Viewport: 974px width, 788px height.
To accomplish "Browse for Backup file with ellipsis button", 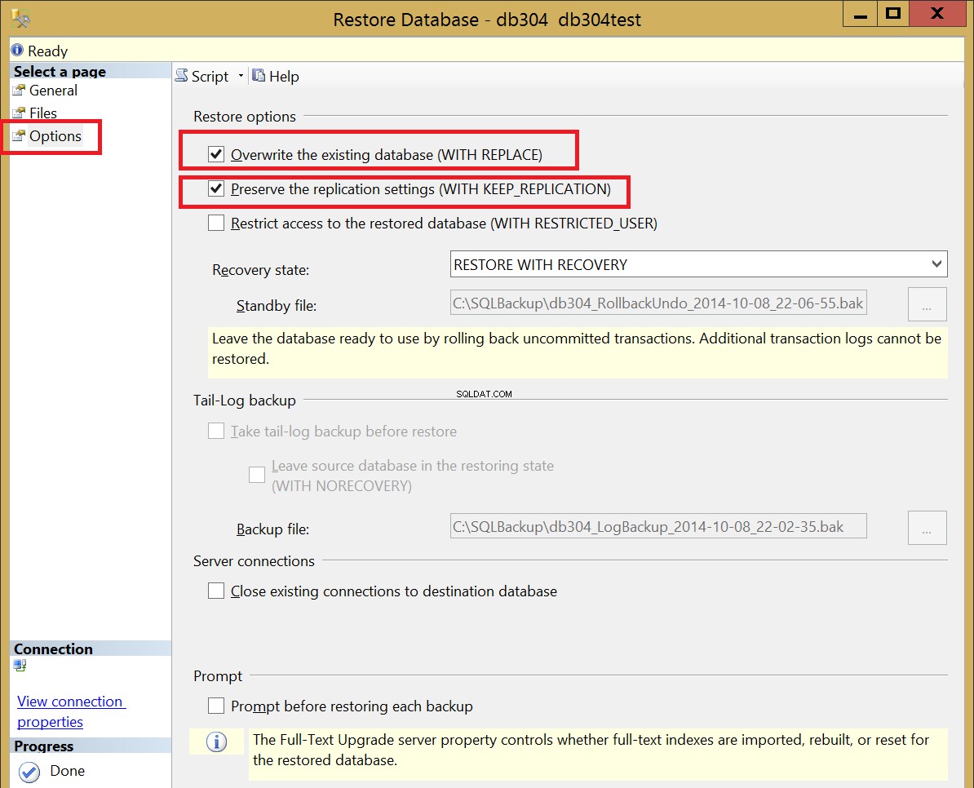I will pos(927,528).
